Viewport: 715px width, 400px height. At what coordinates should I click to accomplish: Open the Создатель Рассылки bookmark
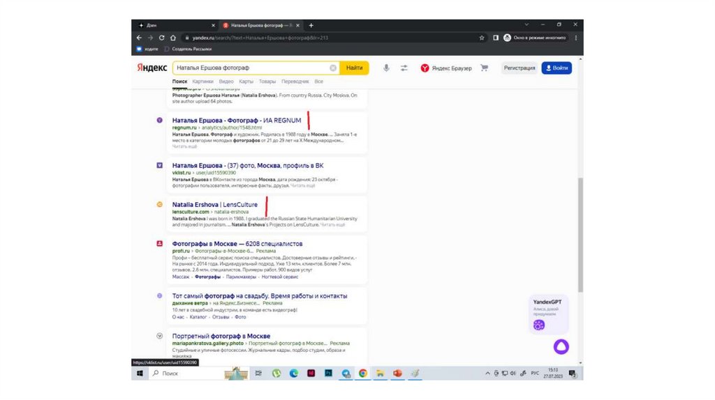pyautogui.click(x=188, y=49)
